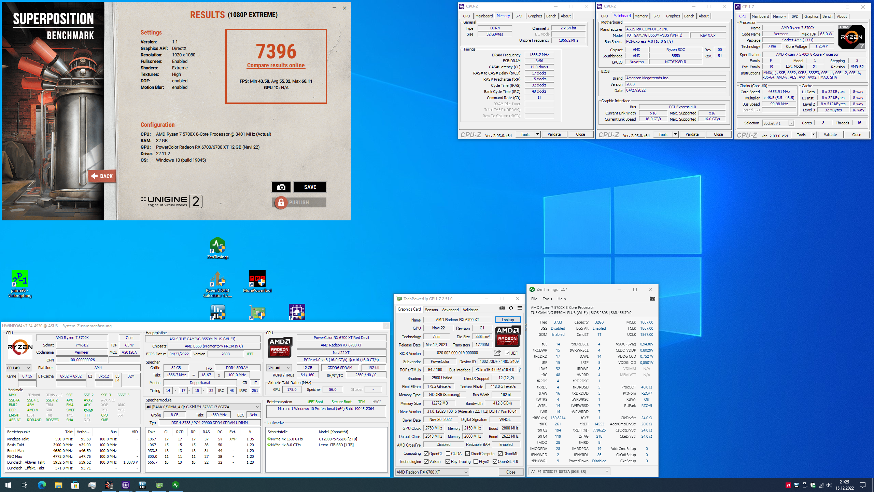Click Lookup button in GPU-Z
This screenshot has width=874, height=492.
508,320
